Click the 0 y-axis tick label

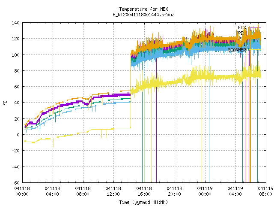point(18,135)
